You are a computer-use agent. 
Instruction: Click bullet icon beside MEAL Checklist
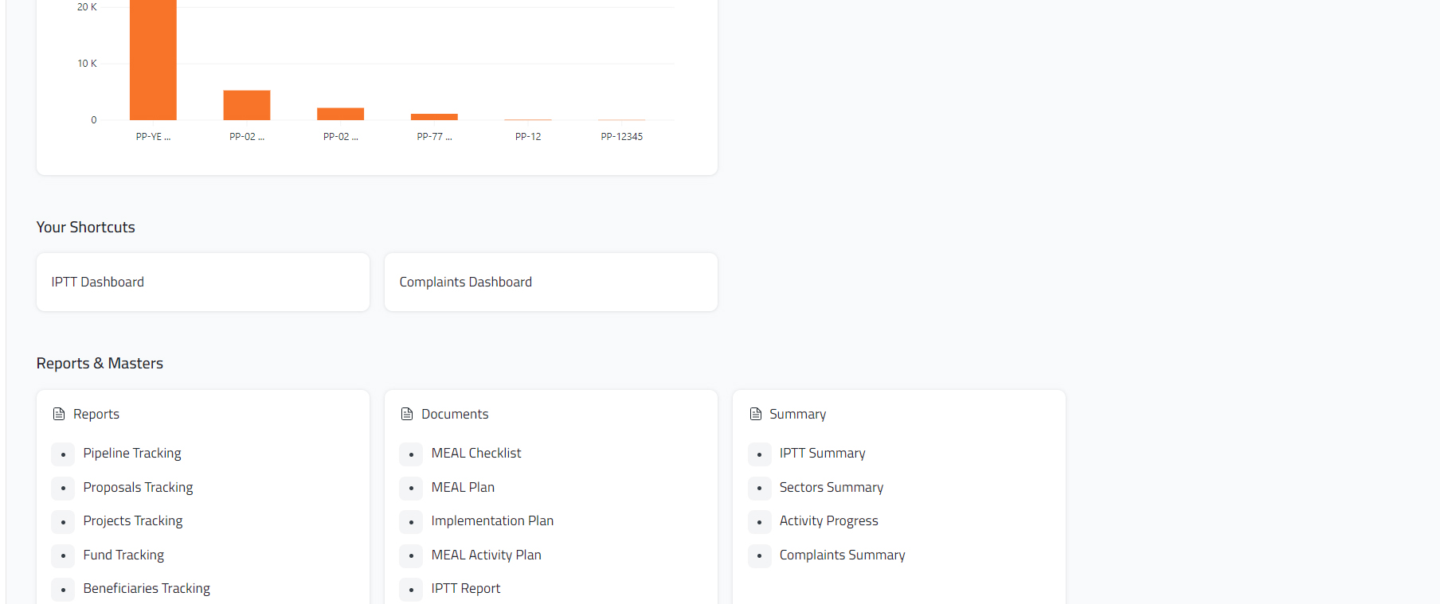(411, 454)
